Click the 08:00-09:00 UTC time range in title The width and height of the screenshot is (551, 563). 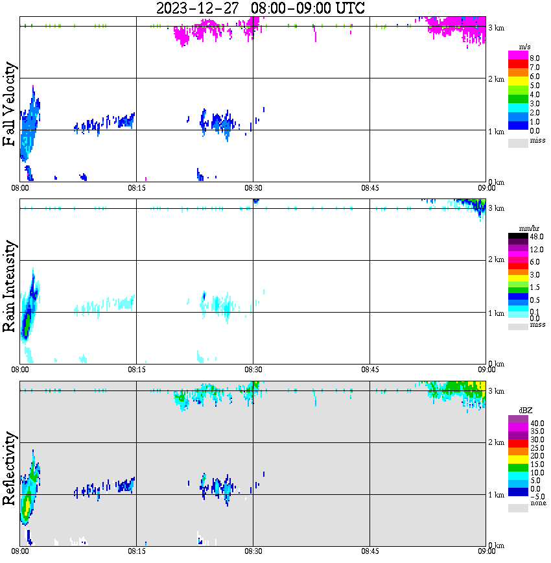point(308,8)
